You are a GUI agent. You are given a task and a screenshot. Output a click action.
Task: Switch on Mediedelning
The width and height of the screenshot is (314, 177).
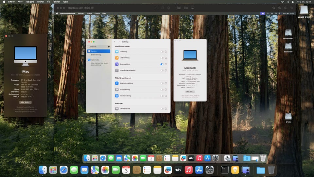pos(162,58)
